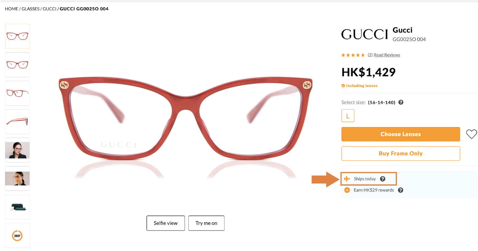478x251 pixels.
Task: Navigate to GUCCI breadcrumb
Action: coord(50,9)
